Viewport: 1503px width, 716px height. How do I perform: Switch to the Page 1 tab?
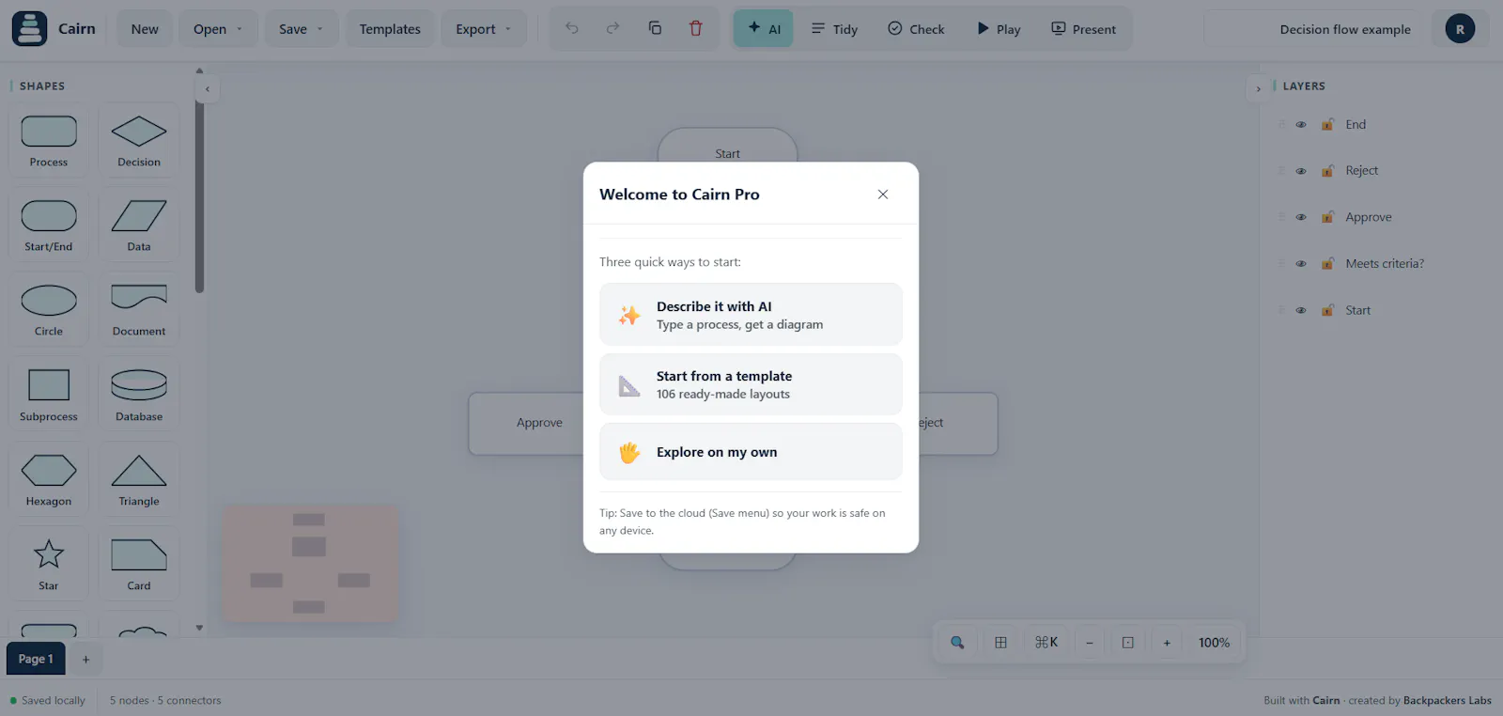36,659
